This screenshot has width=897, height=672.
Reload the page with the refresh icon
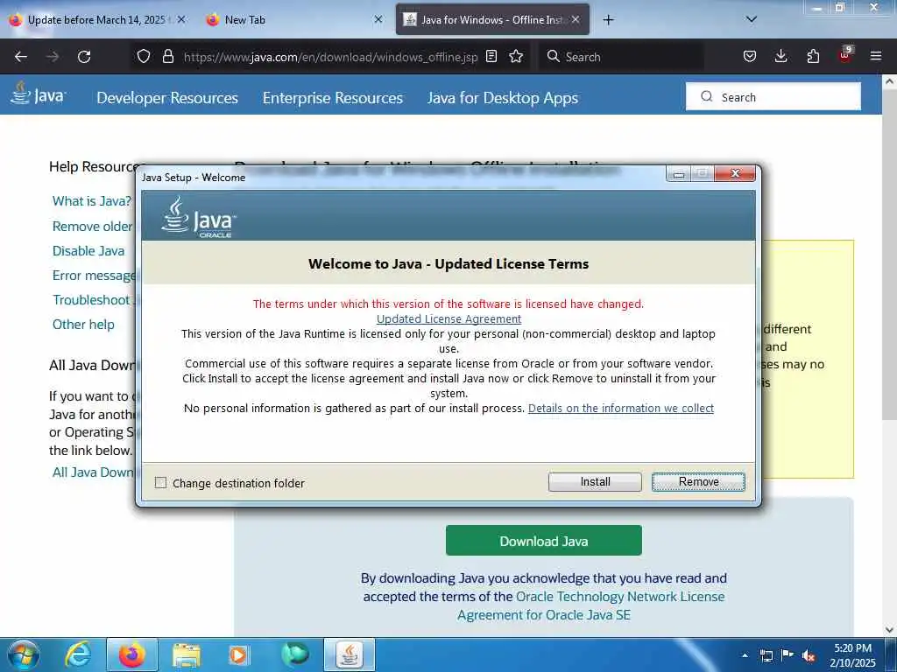tap(84, 57)
